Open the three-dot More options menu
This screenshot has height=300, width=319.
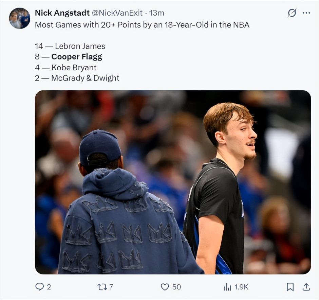pos(306,13)
